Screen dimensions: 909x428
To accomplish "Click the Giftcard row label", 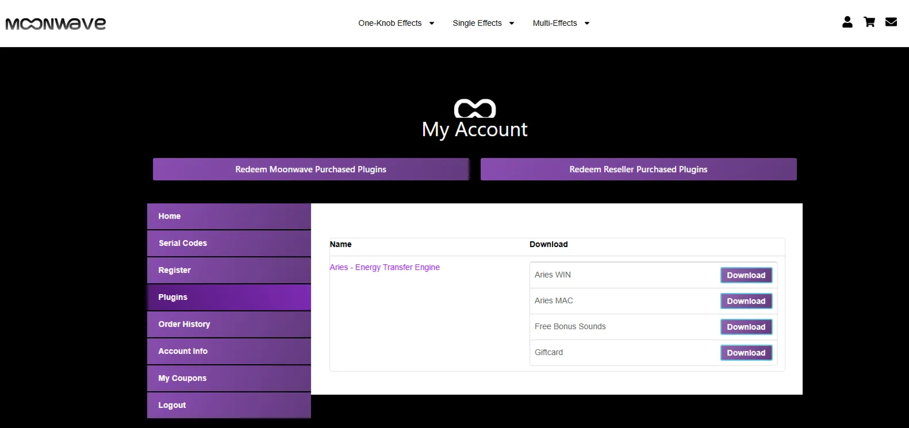I will pyautogui.click(x=549, y=352).
